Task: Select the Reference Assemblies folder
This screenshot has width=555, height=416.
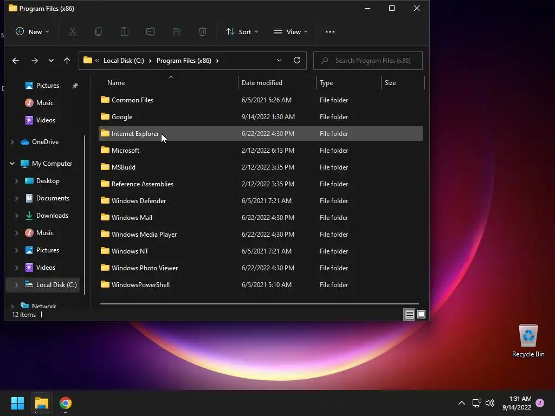Action: click(x=261, y=184)
